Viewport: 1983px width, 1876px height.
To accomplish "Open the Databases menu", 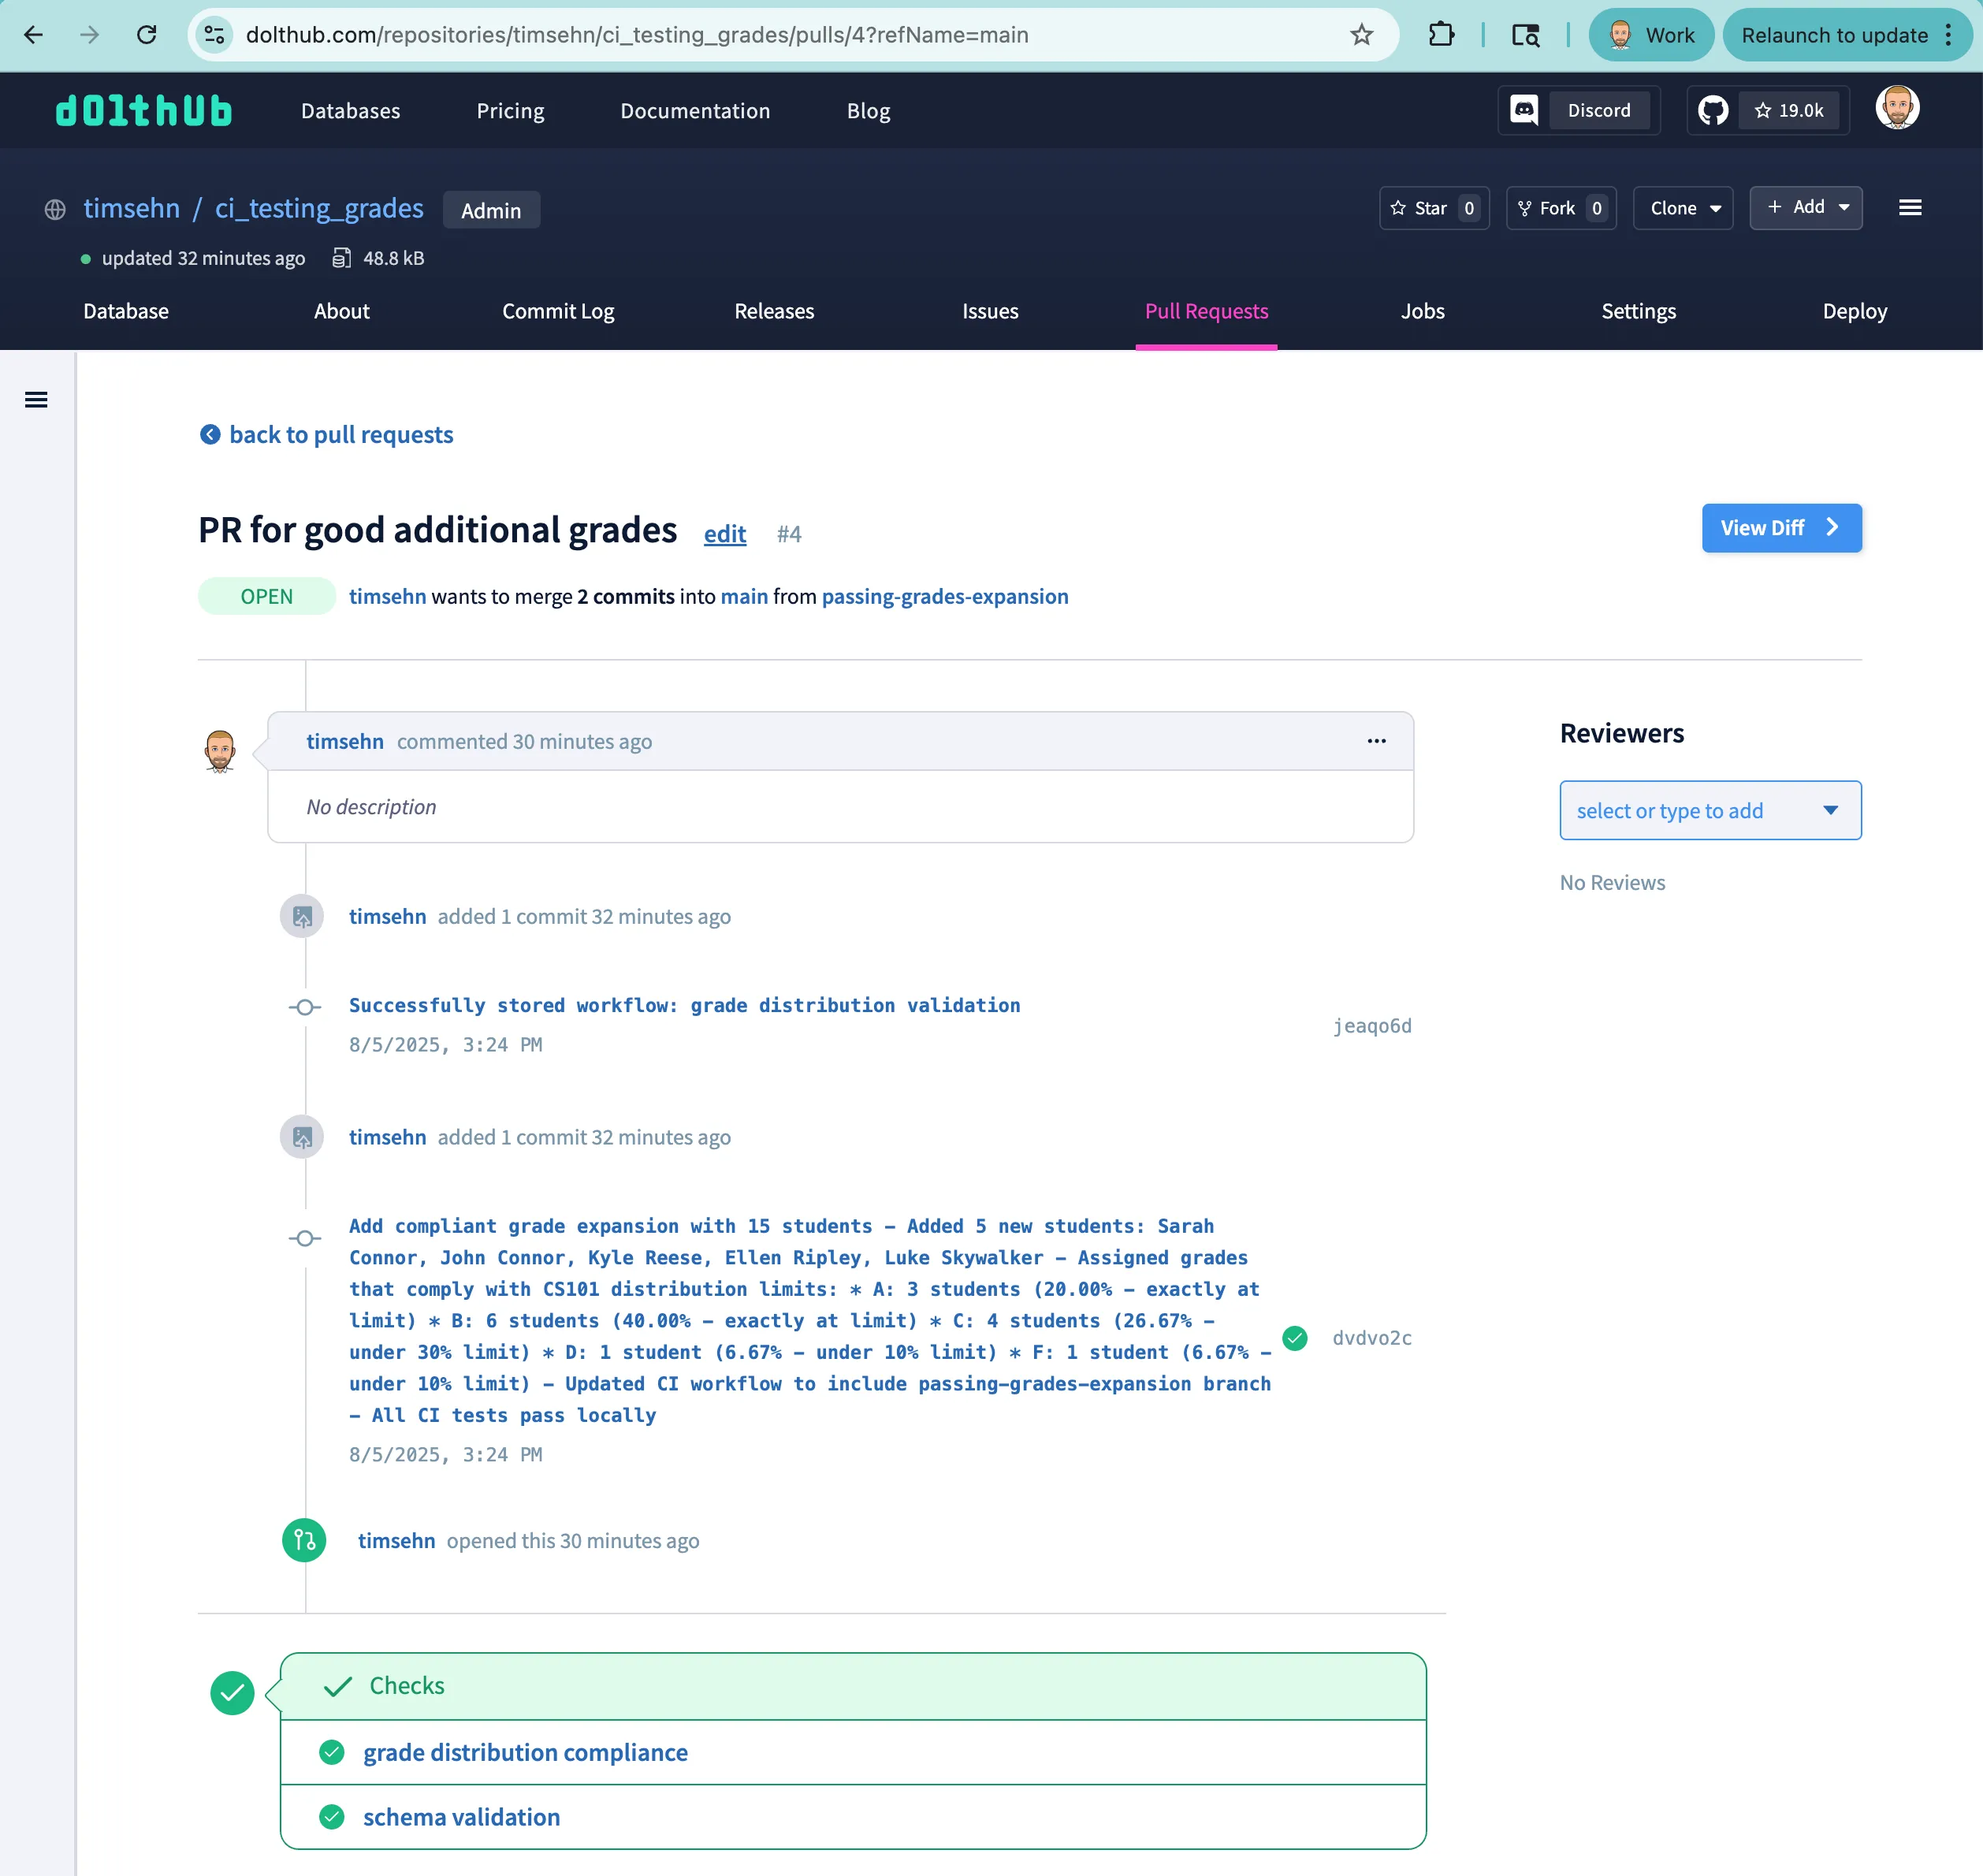I will 350,111.
